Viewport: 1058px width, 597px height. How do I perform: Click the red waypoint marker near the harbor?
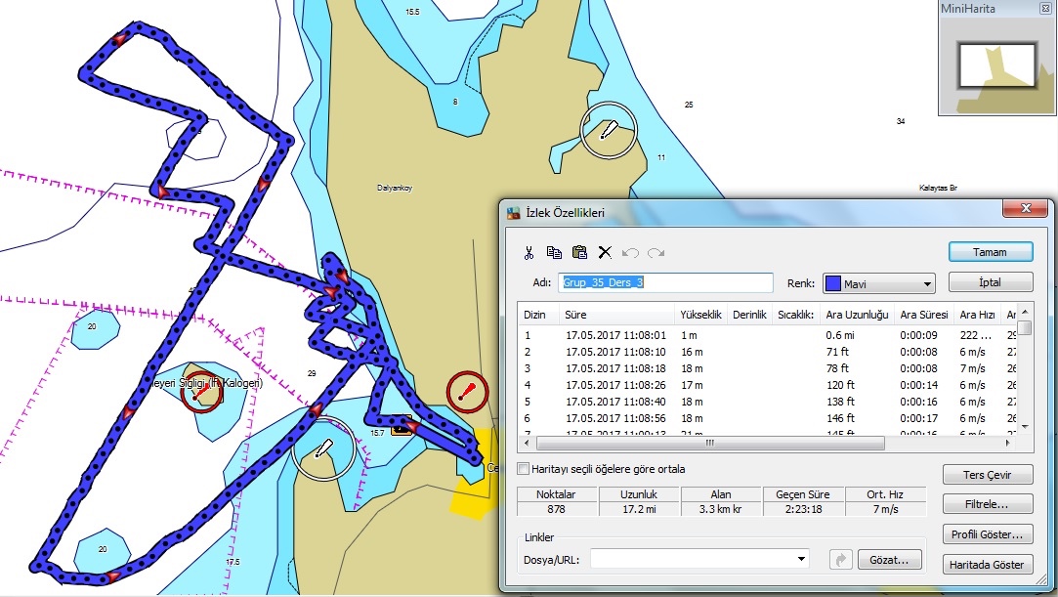click(x=467, y=392)
